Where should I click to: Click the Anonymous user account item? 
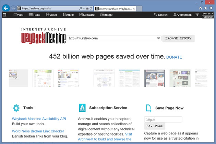(x=183, y=15)
